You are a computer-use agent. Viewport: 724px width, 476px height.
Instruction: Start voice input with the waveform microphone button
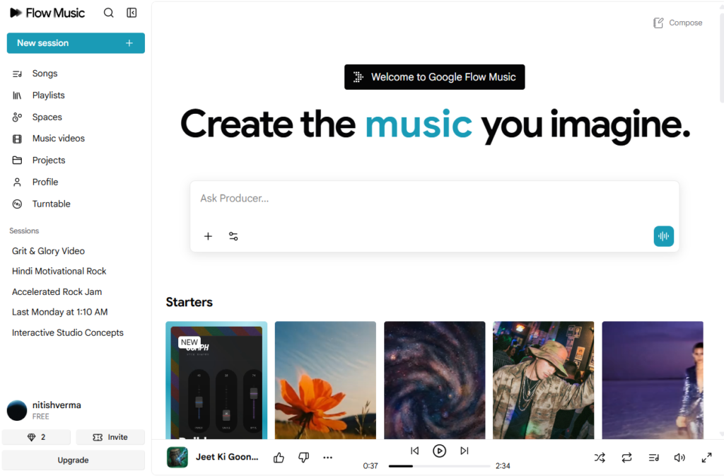coord(663,236)
